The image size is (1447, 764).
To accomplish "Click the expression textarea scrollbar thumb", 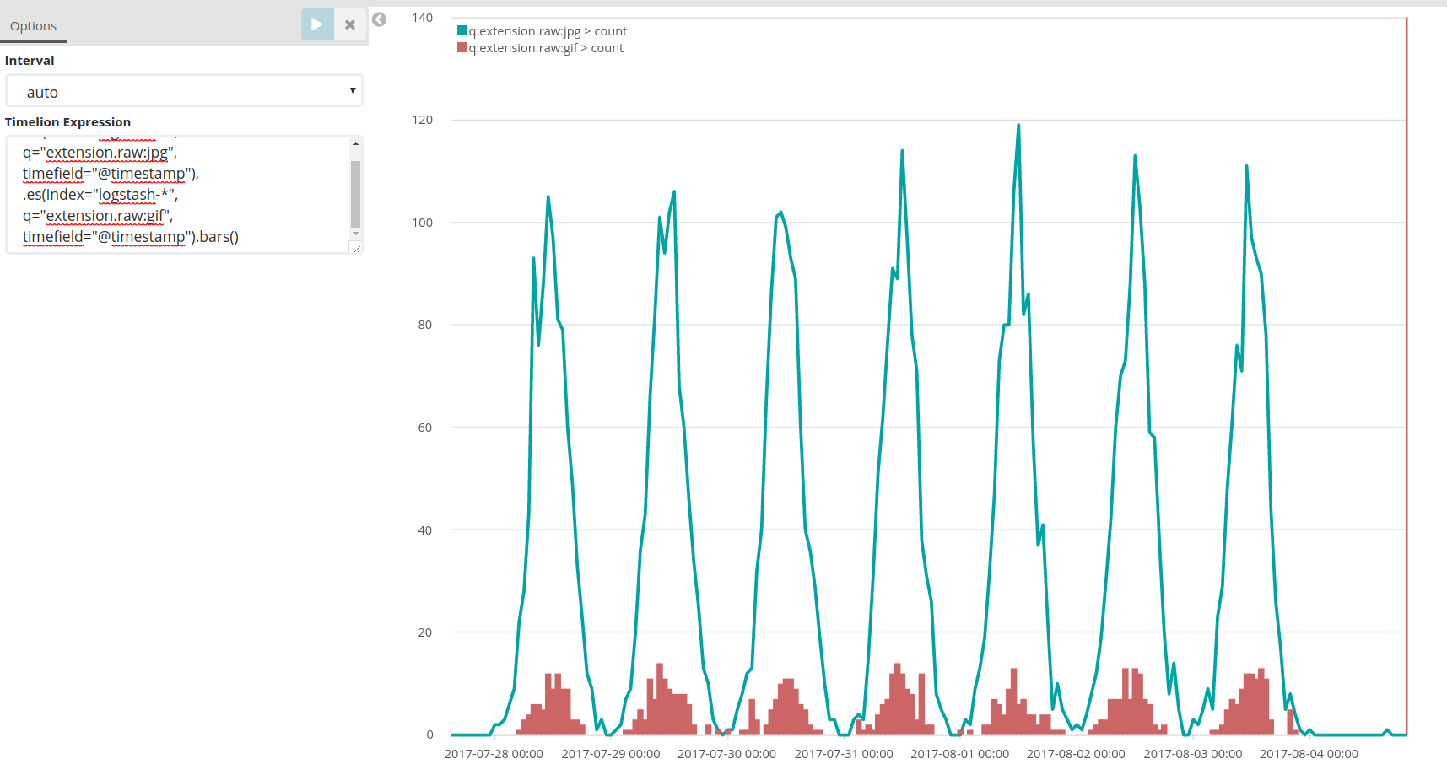I will (x=355, y=194).
